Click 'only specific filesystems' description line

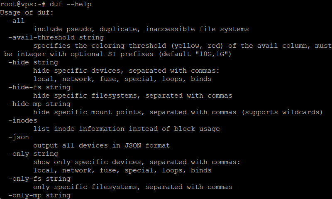pyautogui.click(x=133, y=187)
